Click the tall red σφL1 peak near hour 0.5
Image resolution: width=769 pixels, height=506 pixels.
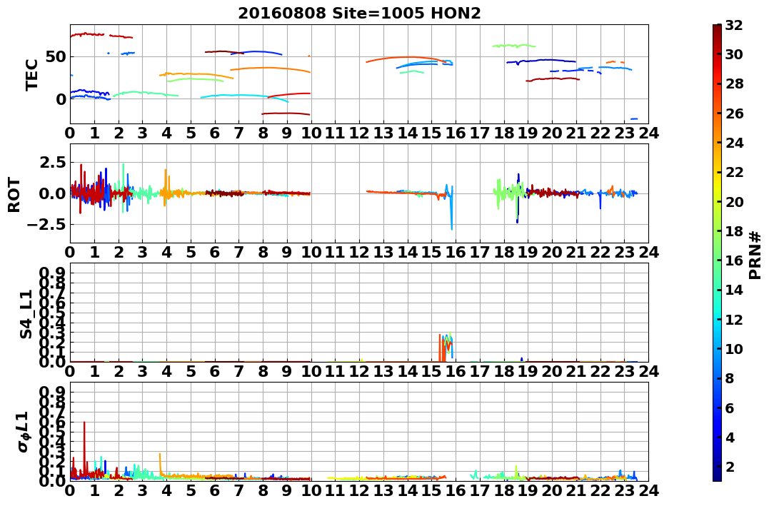click(x=84, y=449)
